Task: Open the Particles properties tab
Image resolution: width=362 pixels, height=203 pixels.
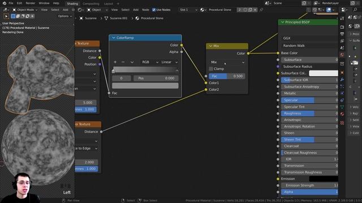Action: [x=342, y=86]
